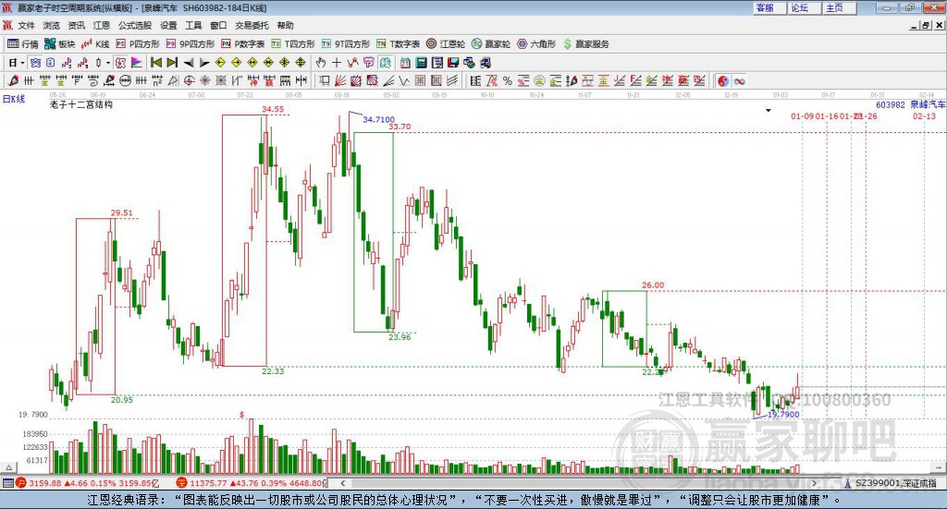Open the P四方形 square tool

138,44
